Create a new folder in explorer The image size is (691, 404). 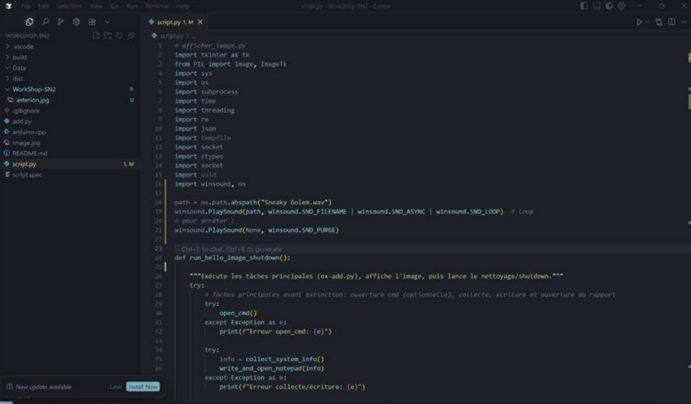click(x=108, y=36)
